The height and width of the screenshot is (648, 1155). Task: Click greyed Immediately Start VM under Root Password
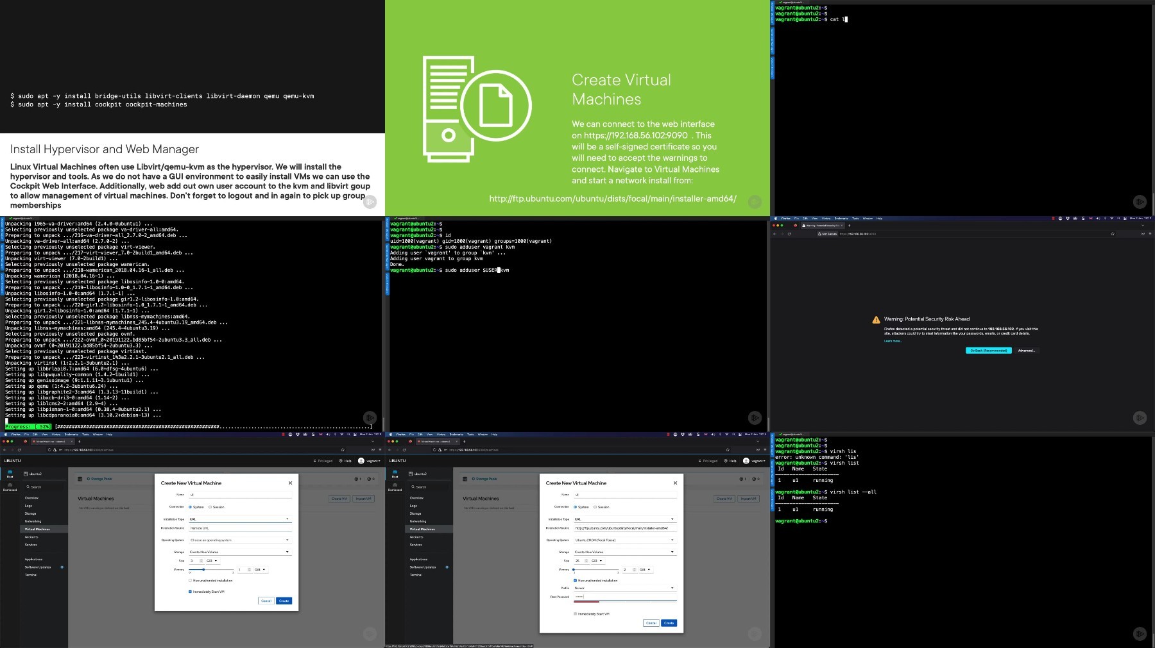pyautogui.click(x=575, y=614)
